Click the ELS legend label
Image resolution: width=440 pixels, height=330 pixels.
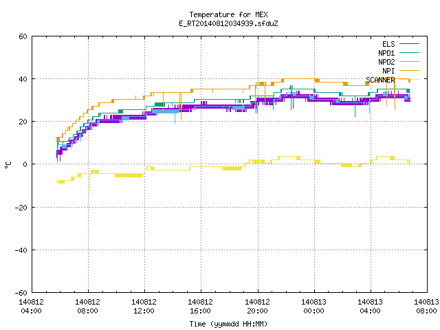tap(388, 44)
